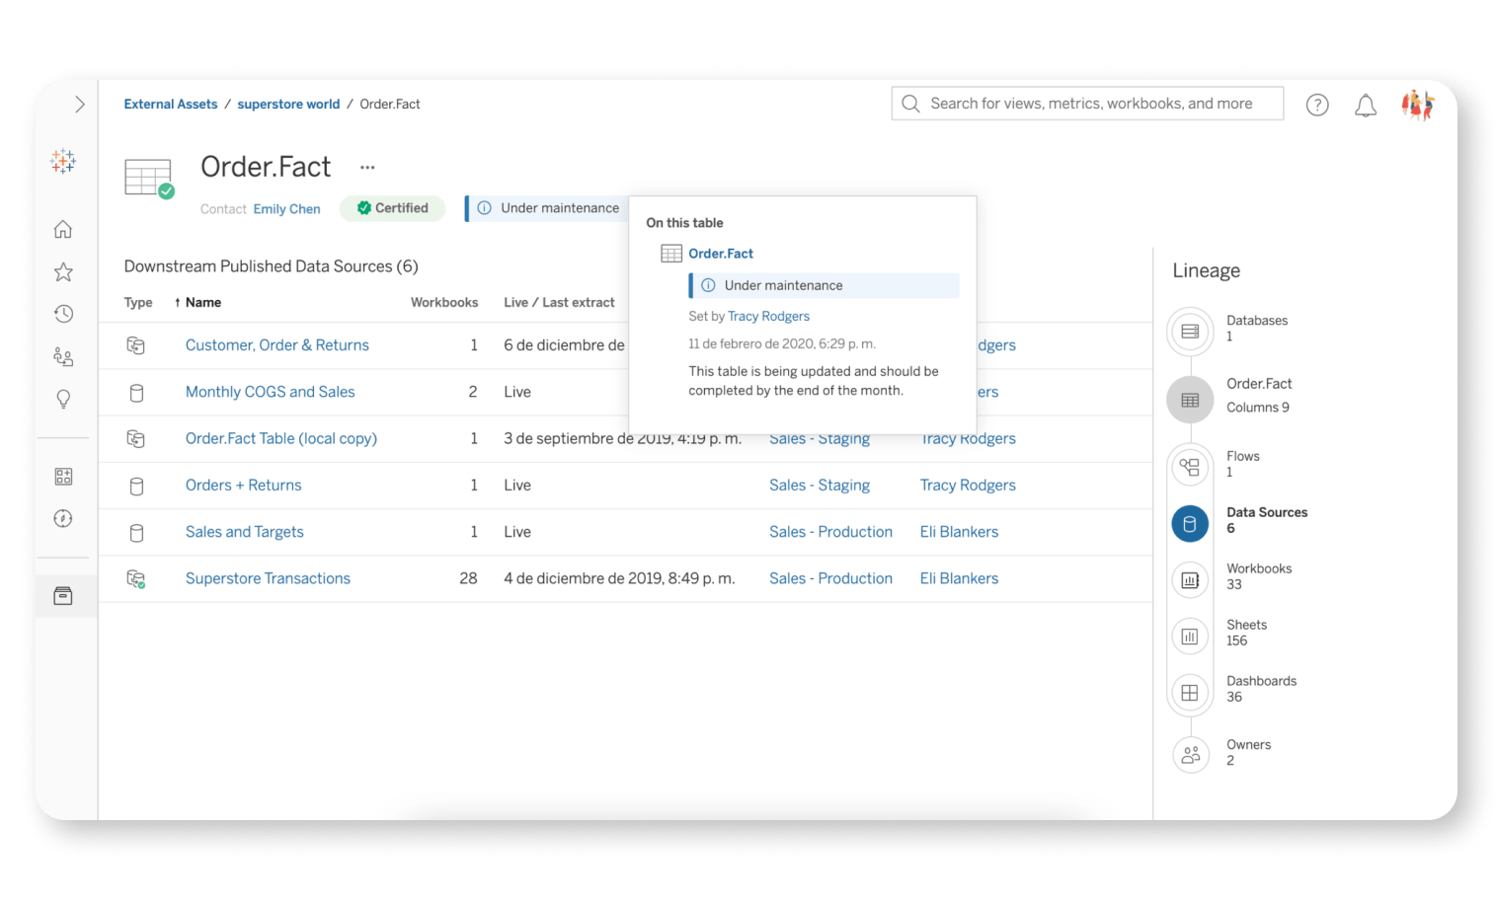Image resolution: width=1496 pixels, height=903 pixels.
Task: Open the user profile avatar menu
Action: [x=1417, y=105]
